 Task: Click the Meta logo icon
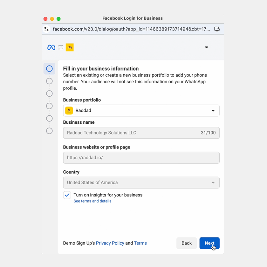pos(51,47)
